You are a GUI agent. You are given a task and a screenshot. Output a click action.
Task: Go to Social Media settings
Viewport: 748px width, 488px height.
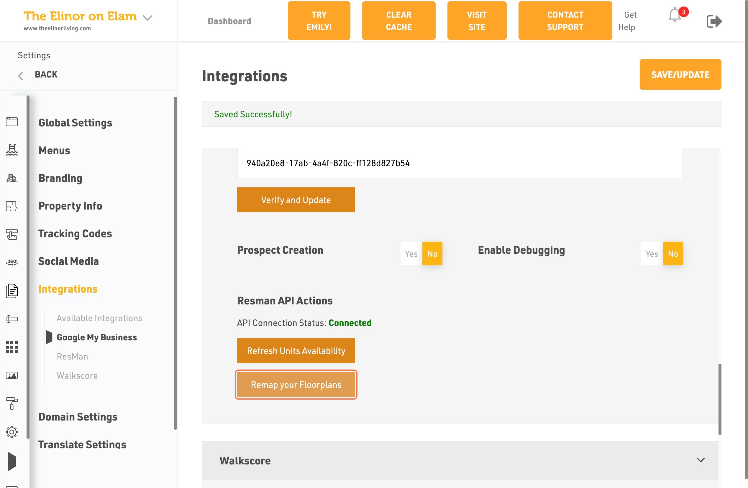coord(68,261)
